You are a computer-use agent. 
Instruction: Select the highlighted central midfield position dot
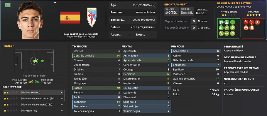(x=36, y=61)
